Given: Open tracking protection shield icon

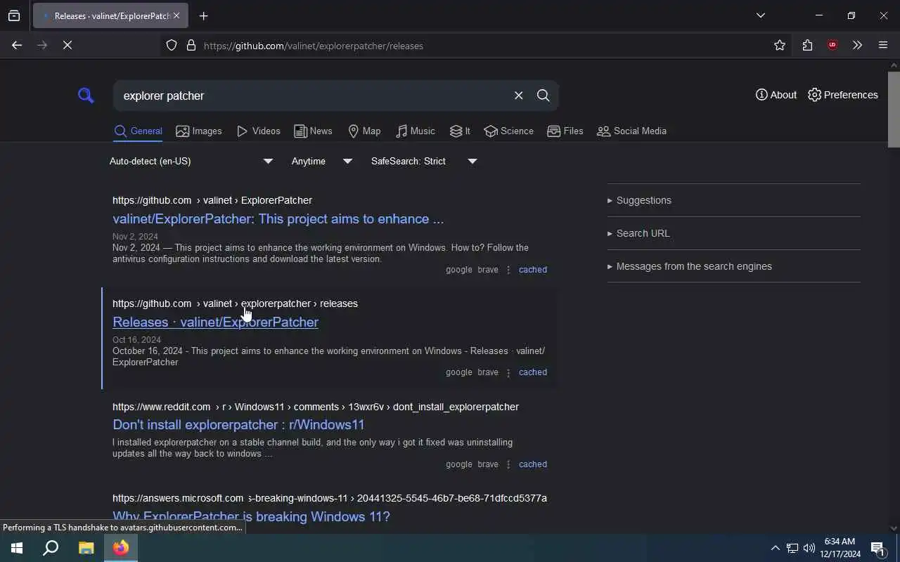Looking at the screenshot, I should [x=172, y=46].
